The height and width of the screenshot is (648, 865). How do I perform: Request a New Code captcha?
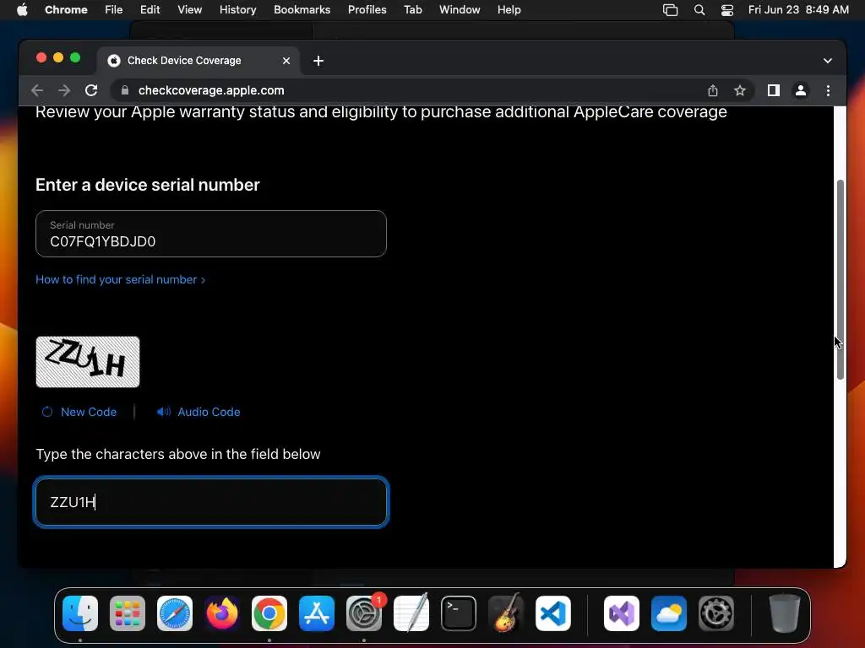tap(79, 412)
